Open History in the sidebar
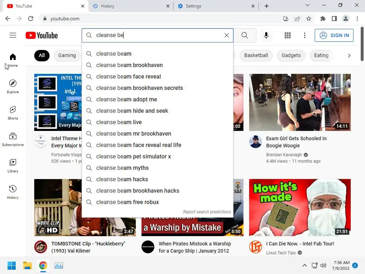This screenshot has width=365, height=274. tap(13, 192)
